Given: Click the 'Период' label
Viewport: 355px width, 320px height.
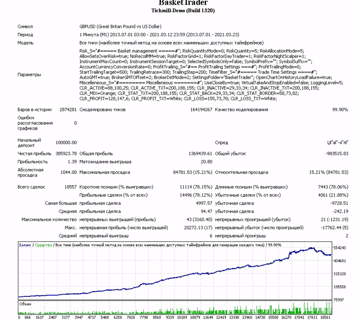Looking at the screenshot, I should (x=25, y=35).
